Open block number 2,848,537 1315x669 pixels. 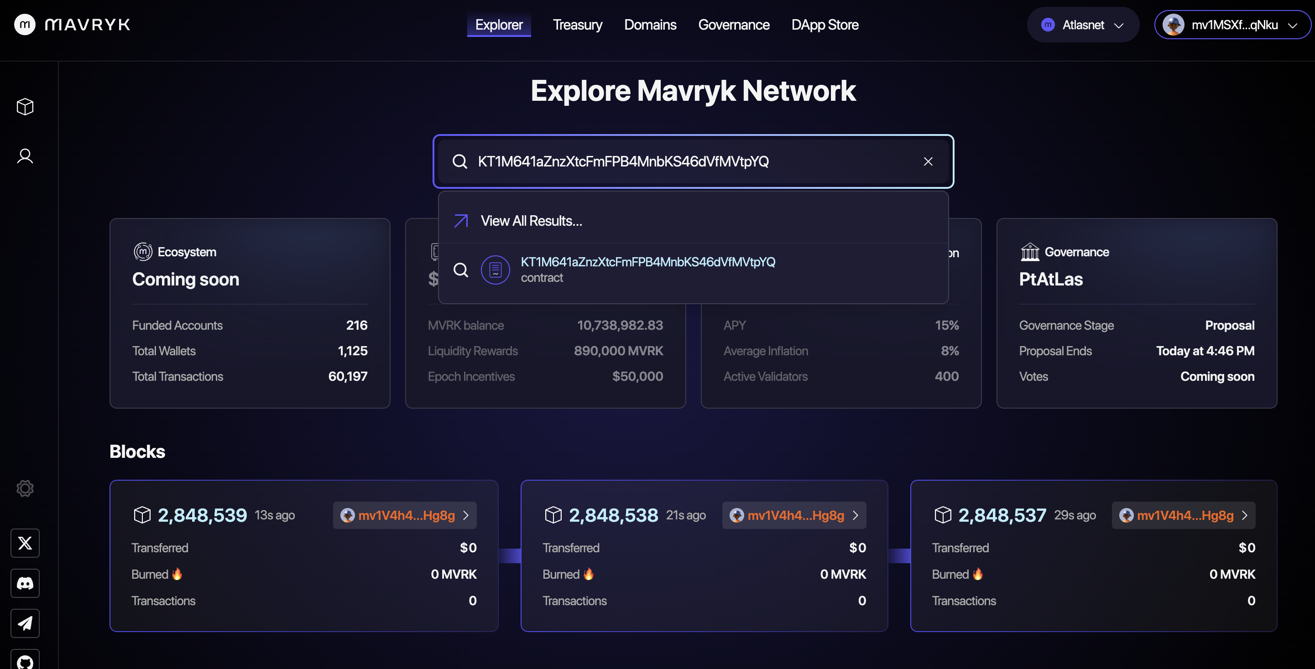(1002, 515)
